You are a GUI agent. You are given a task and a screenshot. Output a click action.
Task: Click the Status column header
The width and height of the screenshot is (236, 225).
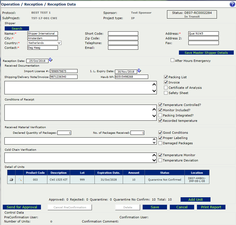(165, 173)
